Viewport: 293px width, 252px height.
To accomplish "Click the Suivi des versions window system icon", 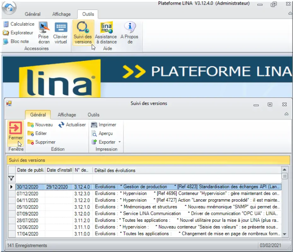I will [9, 103].
